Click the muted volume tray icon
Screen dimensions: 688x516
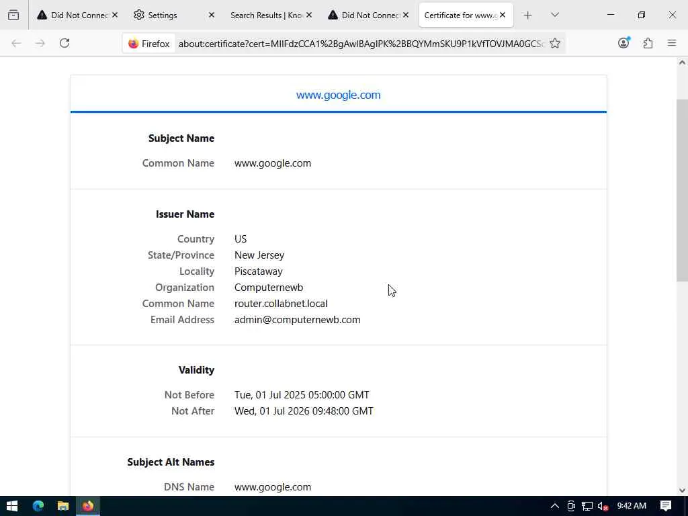603,506
